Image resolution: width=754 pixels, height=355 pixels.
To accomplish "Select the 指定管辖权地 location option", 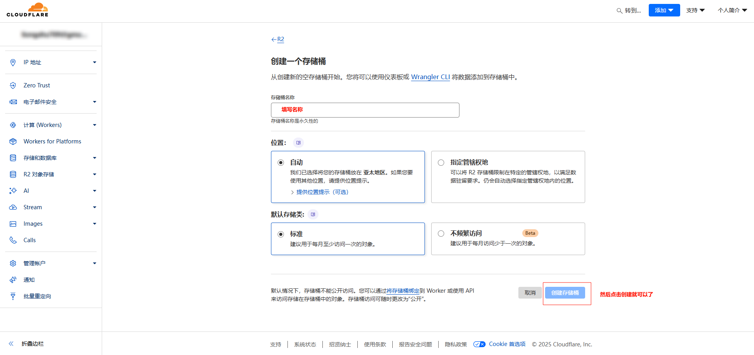I will (x=441, y=162).
